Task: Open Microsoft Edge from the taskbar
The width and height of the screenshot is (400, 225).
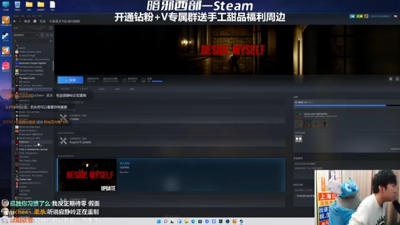Action: (x=193, y=221)
